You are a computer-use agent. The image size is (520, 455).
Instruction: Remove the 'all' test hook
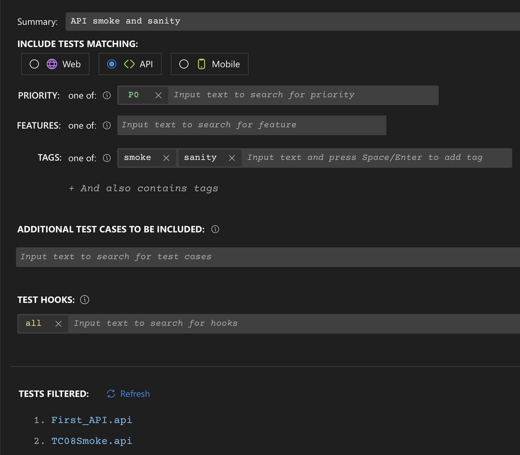click(x=58, y=324)
